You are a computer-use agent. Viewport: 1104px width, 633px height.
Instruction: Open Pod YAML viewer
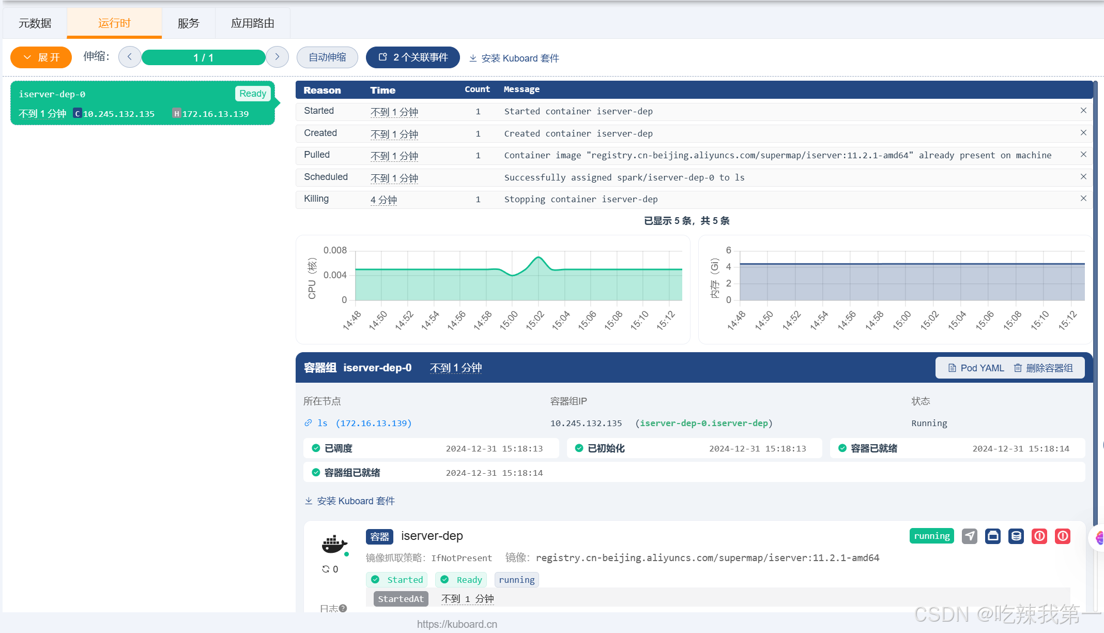click(x=976, y=368)
